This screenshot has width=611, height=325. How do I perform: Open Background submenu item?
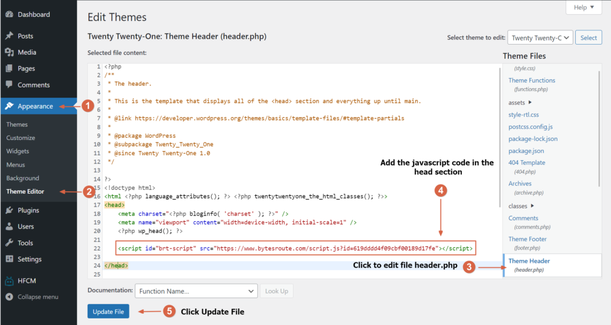23,178
